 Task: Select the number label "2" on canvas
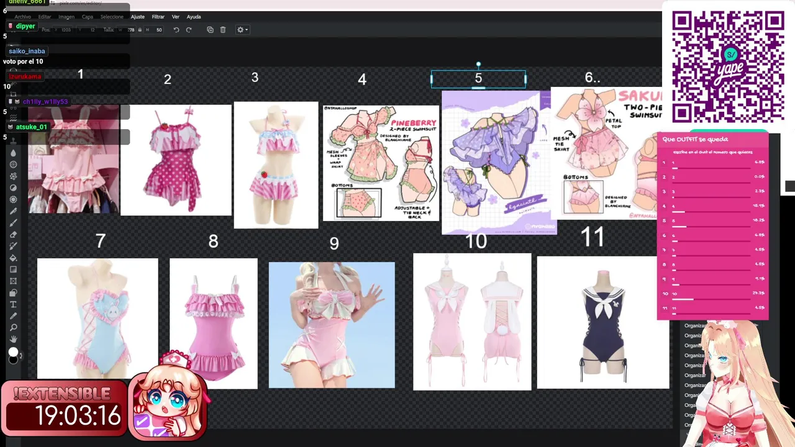click(x=168, y=79)
